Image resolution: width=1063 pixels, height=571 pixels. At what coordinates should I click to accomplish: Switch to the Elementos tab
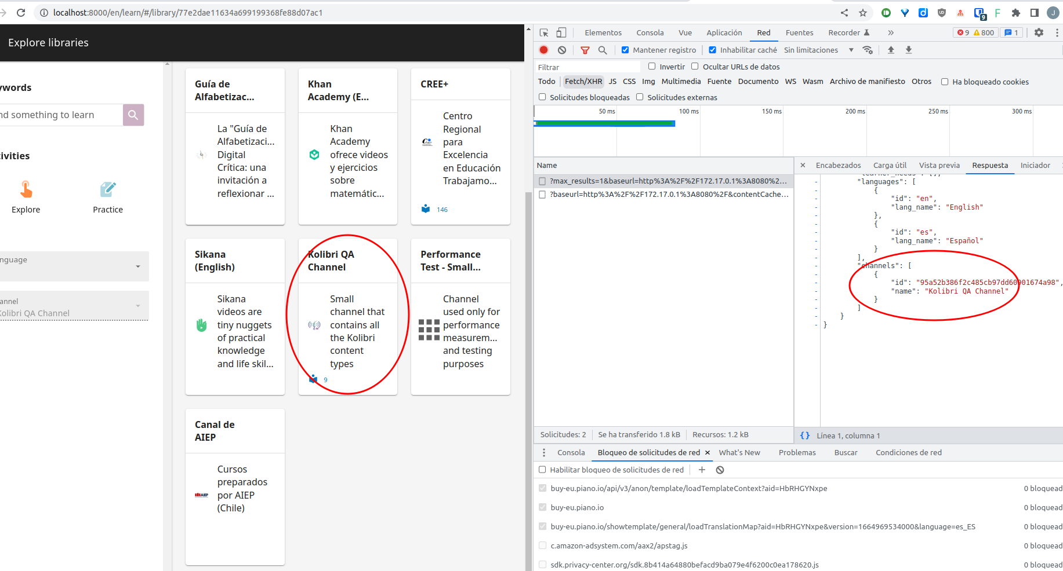pyautogui.click(x=603, y=33)
